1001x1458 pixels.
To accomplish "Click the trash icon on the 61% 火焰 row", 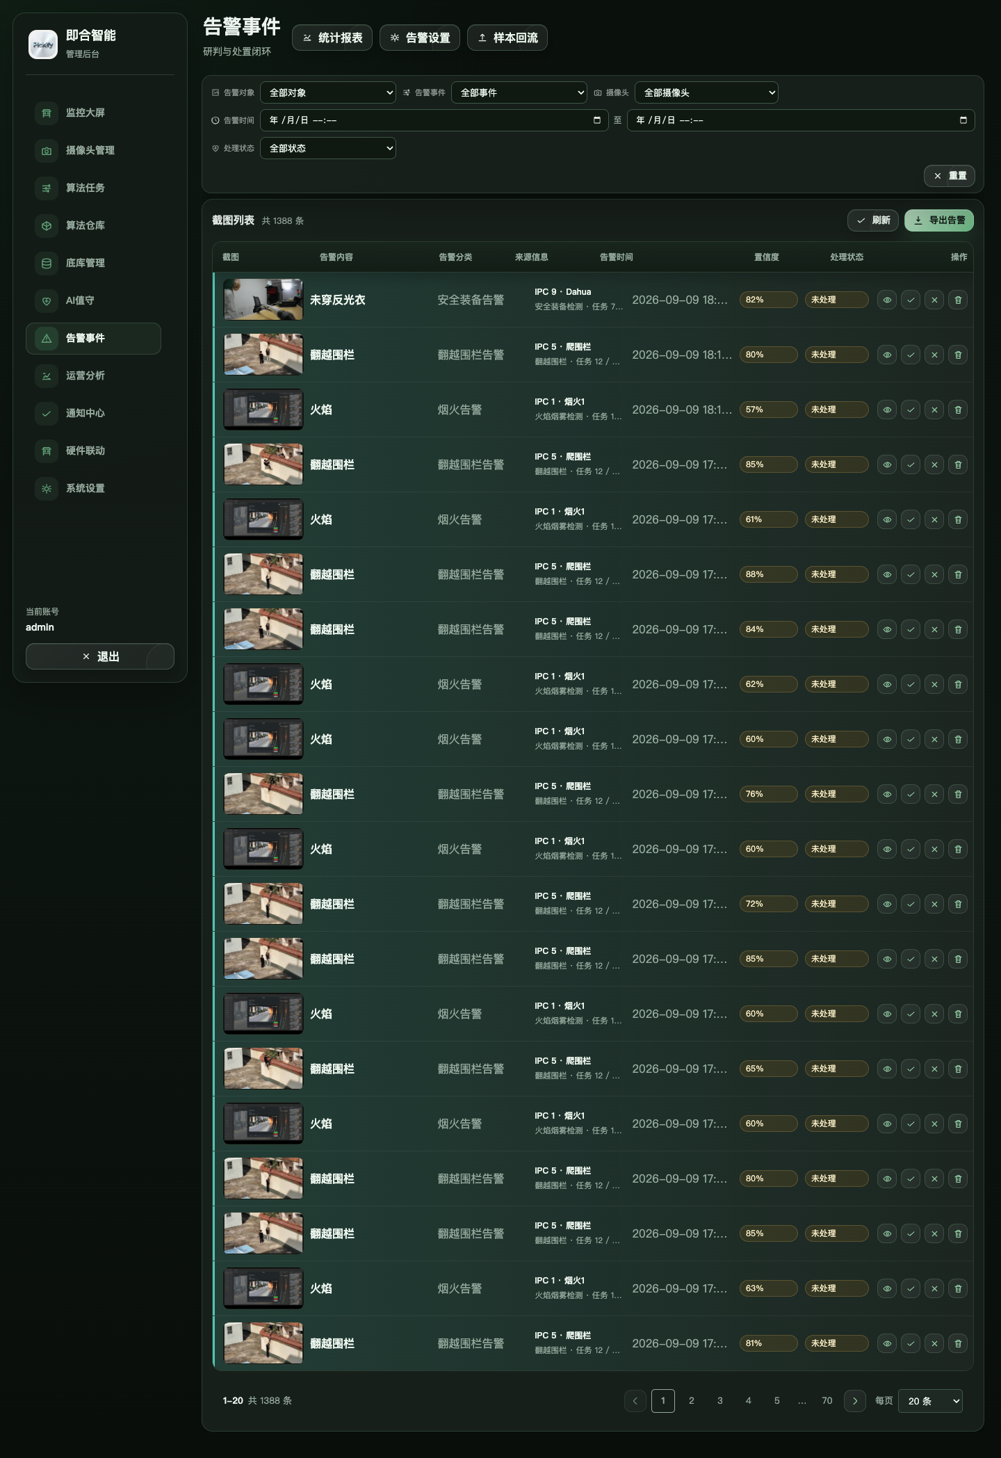I will (x=958, y=519).
